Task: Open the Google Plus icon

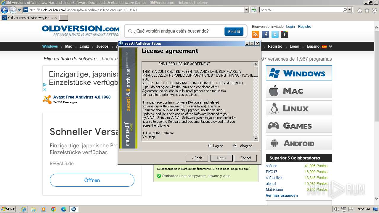Action: coord(285,35)
